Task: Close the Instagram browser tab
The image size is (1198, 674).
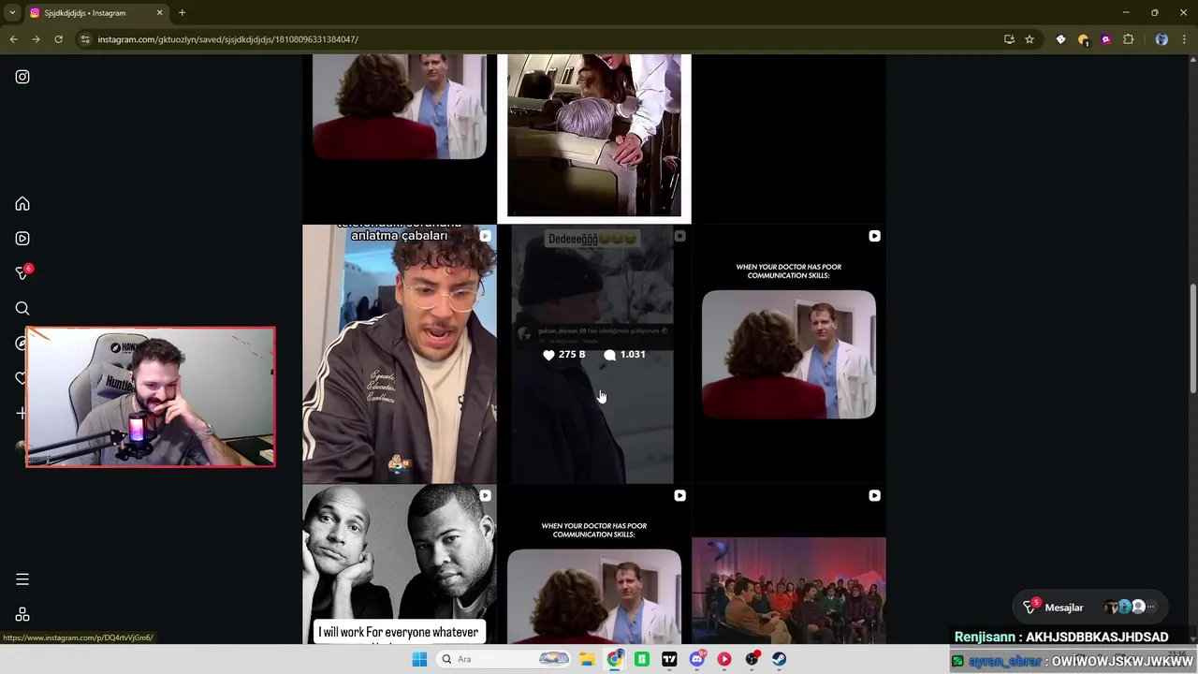Action: 159,13
